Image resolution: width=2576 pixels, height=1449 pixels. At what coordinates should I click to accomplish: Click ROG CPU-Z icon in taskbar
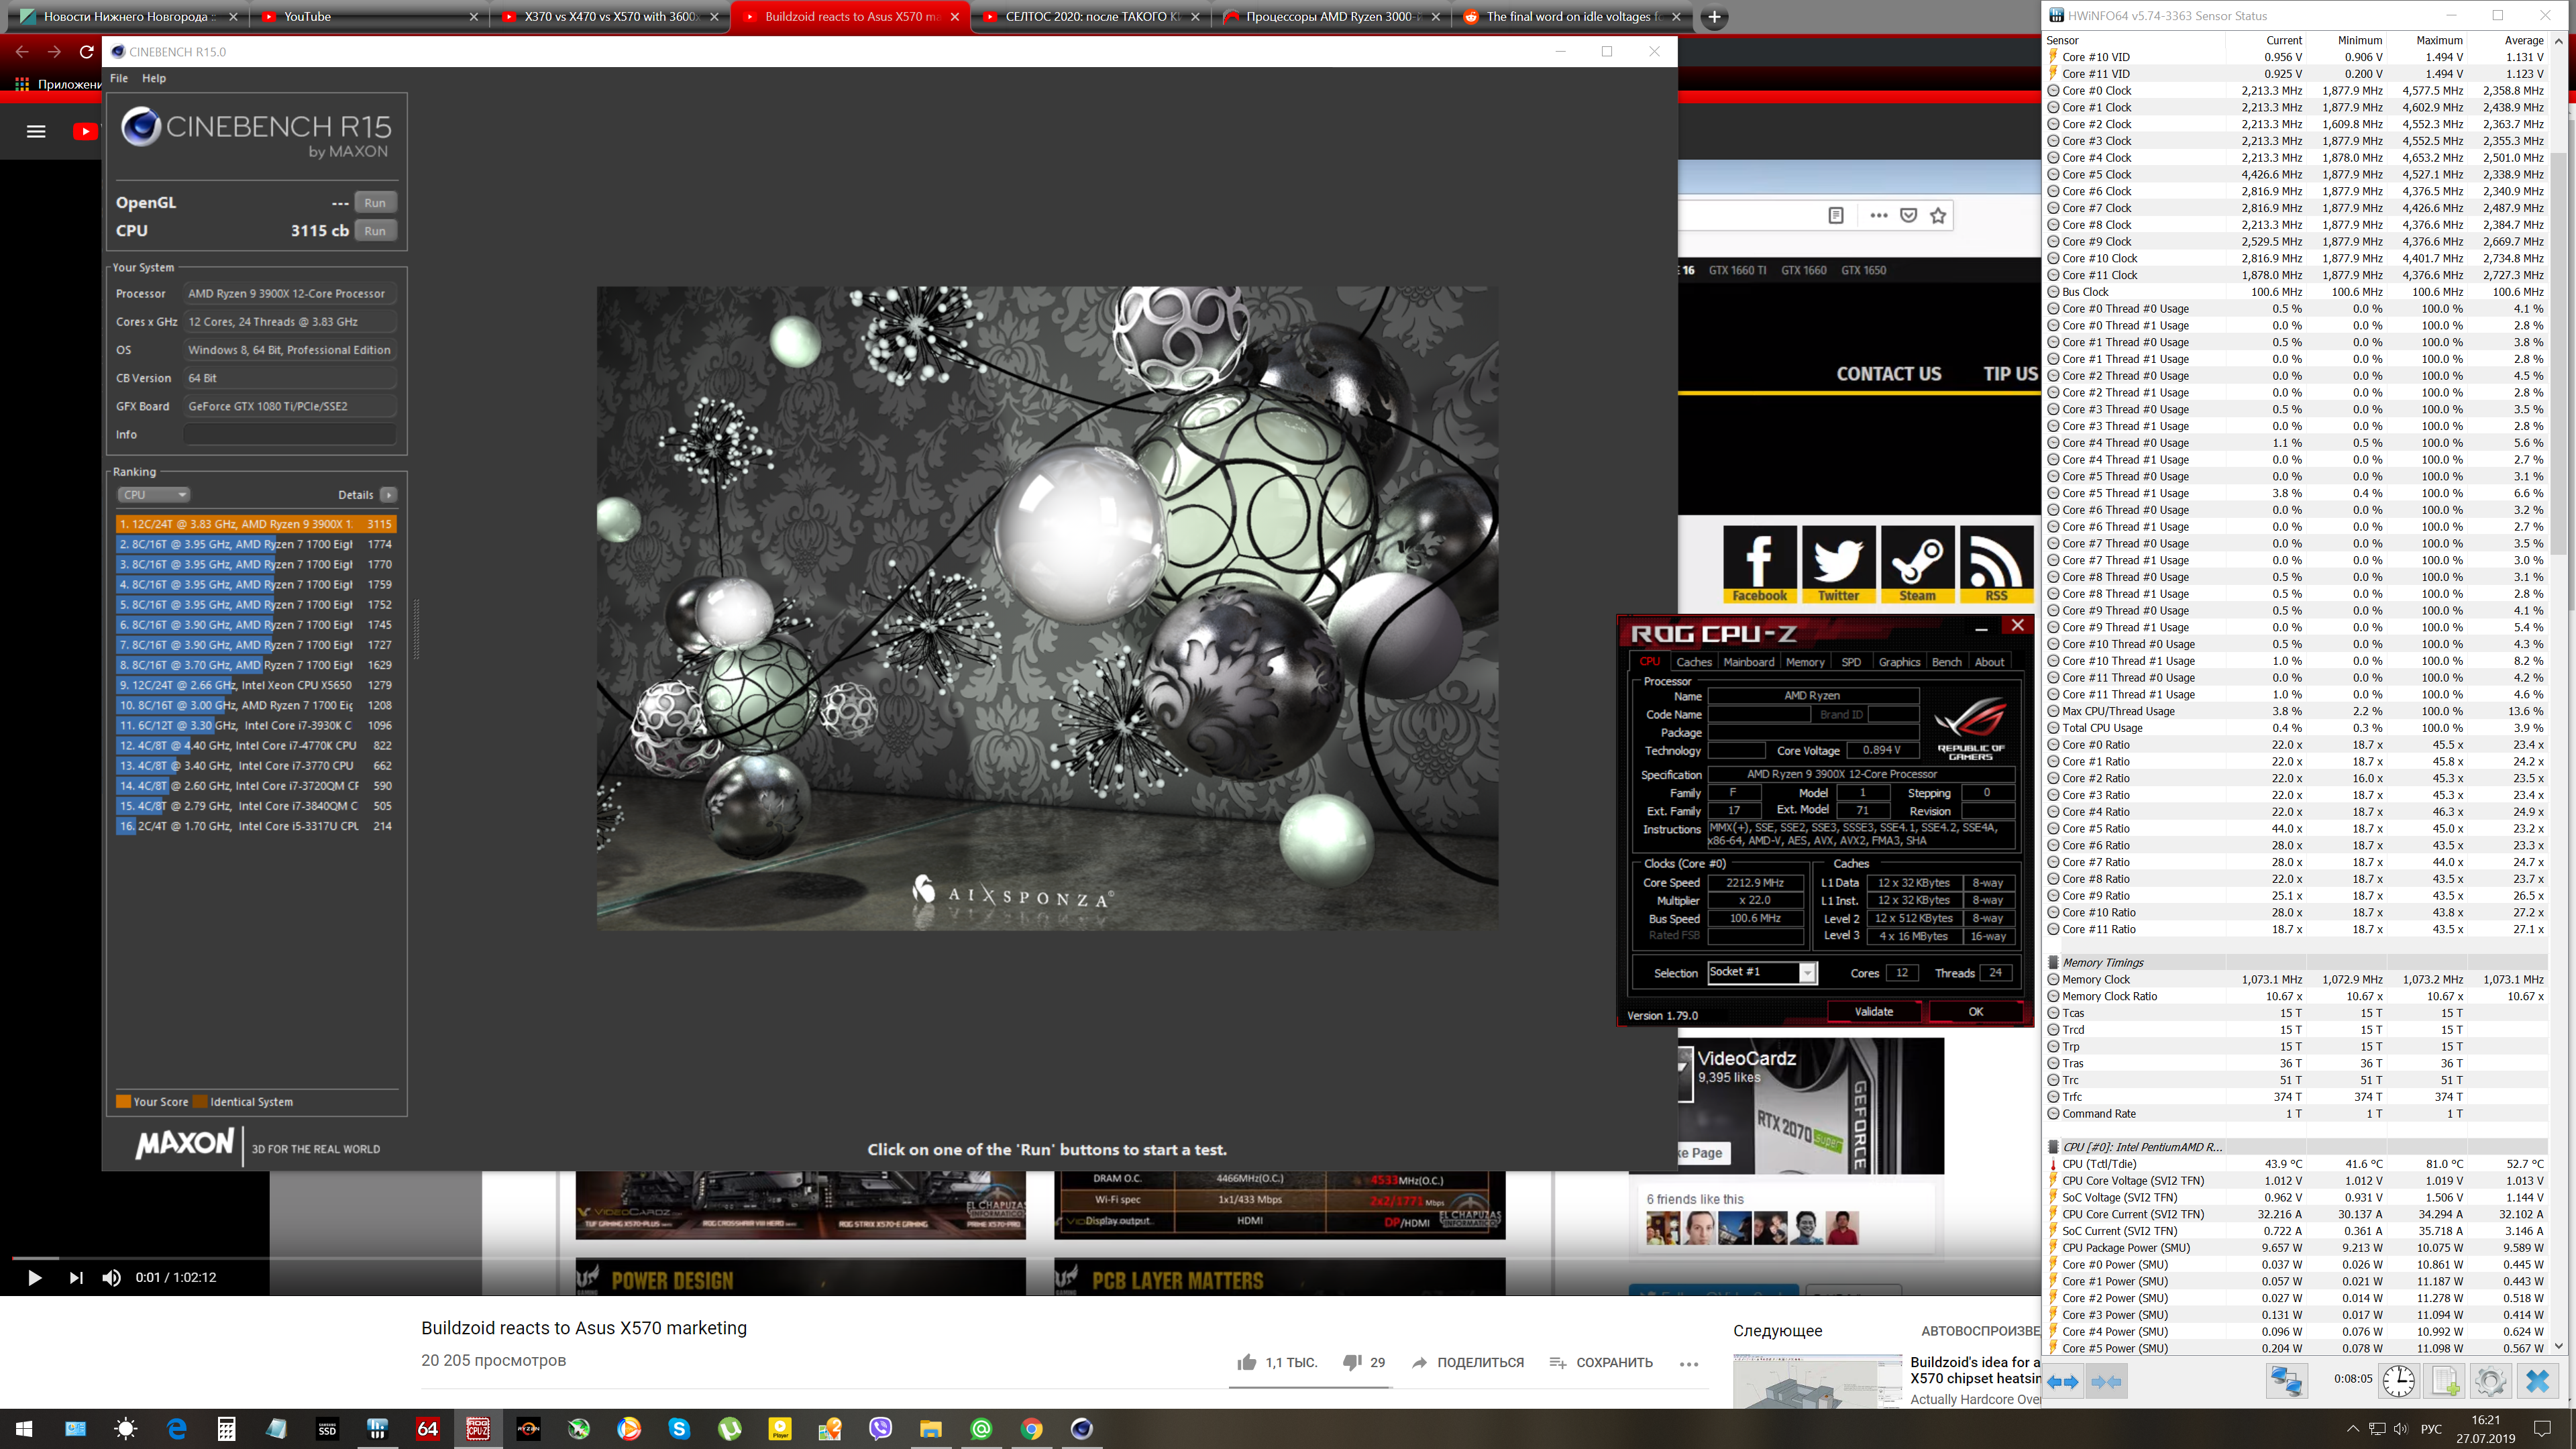478,1428
